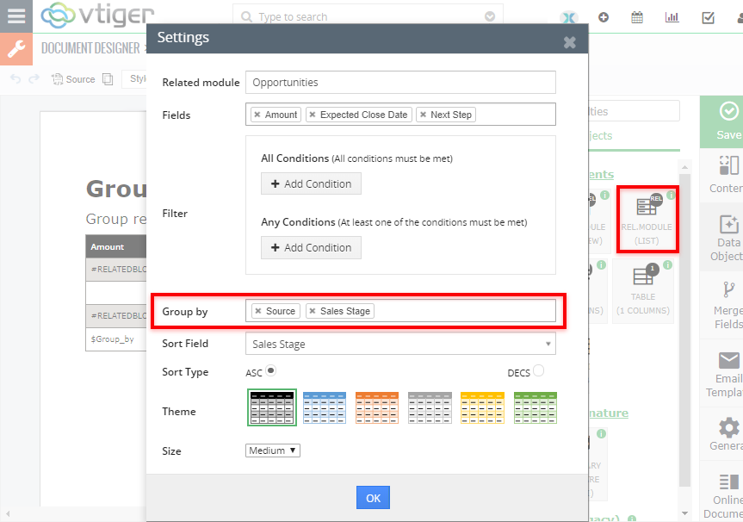Click the OK button
This screenshot has width=743, height=522.
(373, 498)
